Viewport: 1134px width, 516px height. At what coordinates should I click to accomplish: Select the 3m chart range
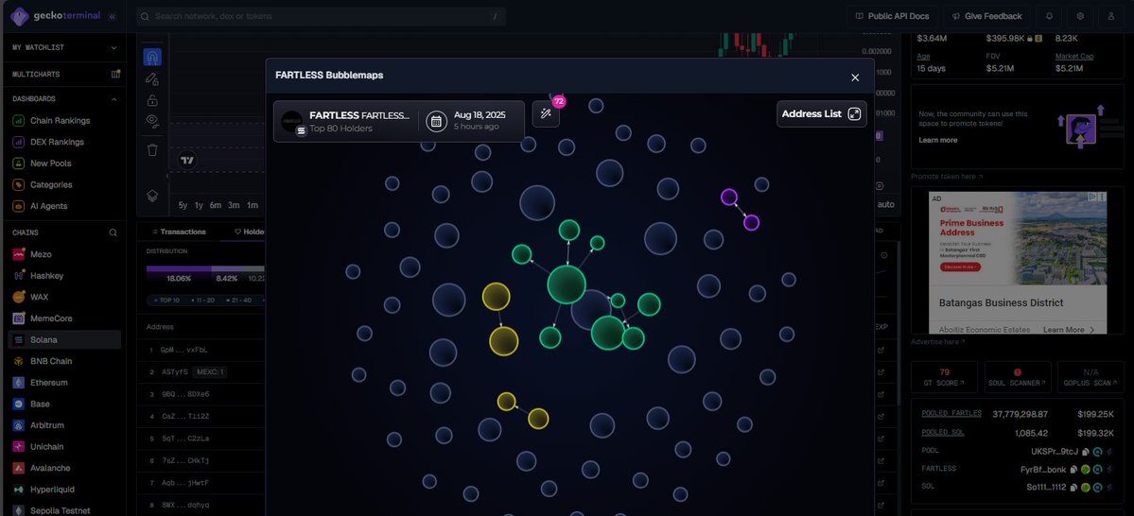(234, 205)
